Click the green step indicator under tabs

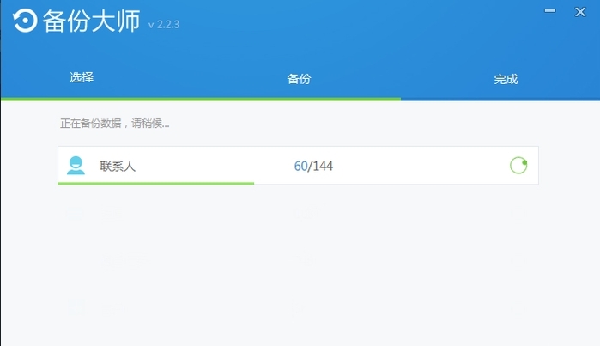click(x=200, y=99)
